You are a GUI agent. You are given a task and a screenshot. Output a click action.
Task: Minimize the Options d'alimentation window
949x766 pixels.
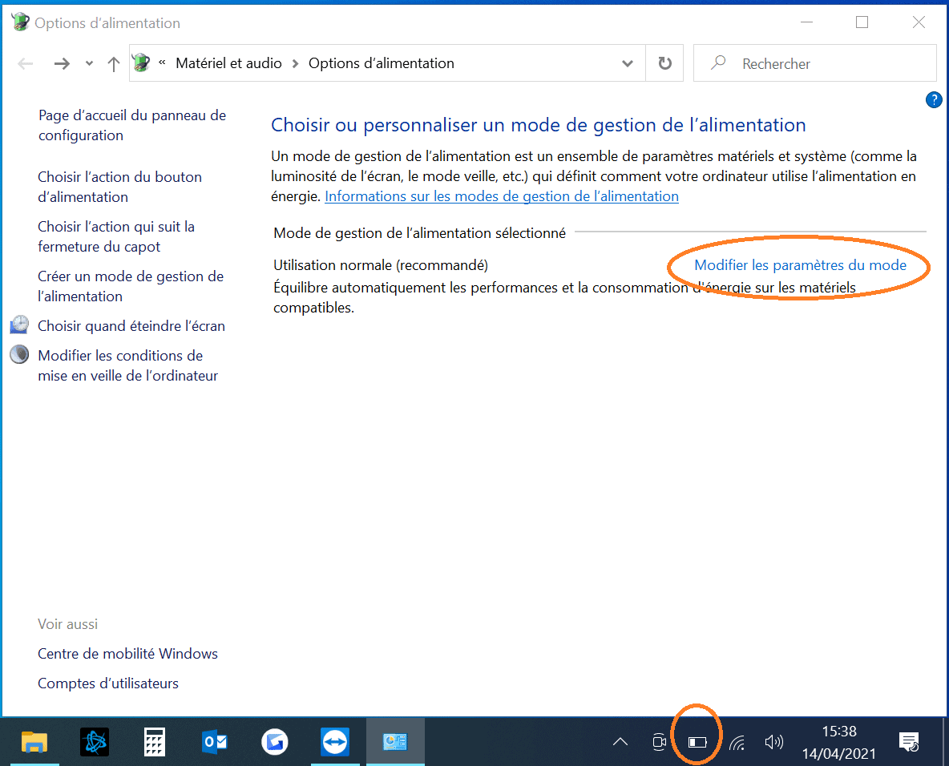coord(806,22)
